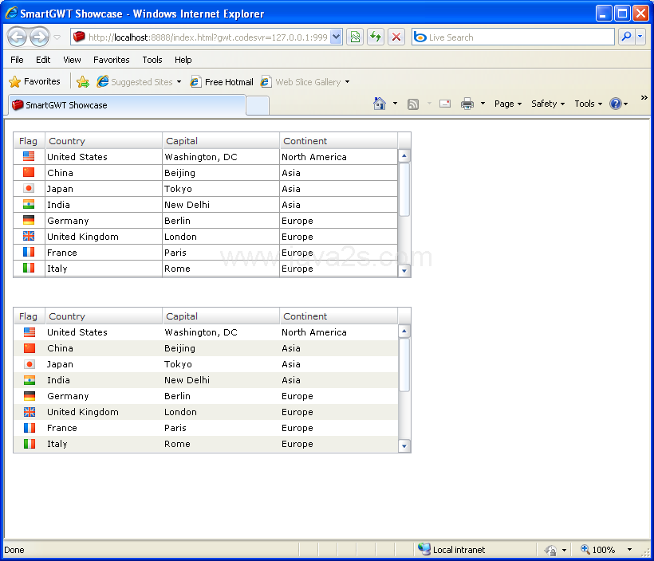Image resolution: width=654 pixels, height=561 pixels.
Task: Expand the Home button dropdown arrow
Action: (x=395, y=104)
